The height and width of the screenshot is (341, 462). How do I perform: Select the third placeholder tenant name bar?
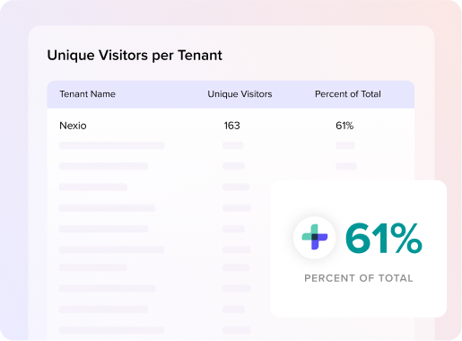93,187
